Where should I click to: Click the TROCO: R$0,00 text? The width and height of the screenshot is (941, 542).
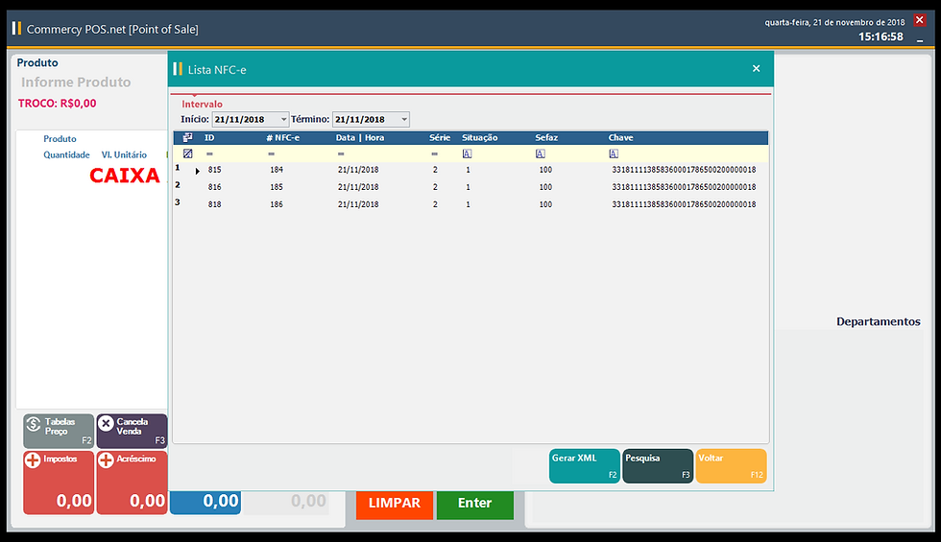(57, 104)
